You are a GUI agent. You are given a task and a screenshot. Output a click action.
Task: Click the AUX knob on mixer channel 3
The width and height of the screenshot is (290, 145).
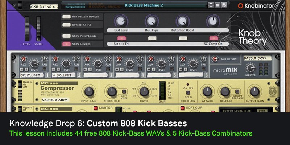[x=87, y=59]
